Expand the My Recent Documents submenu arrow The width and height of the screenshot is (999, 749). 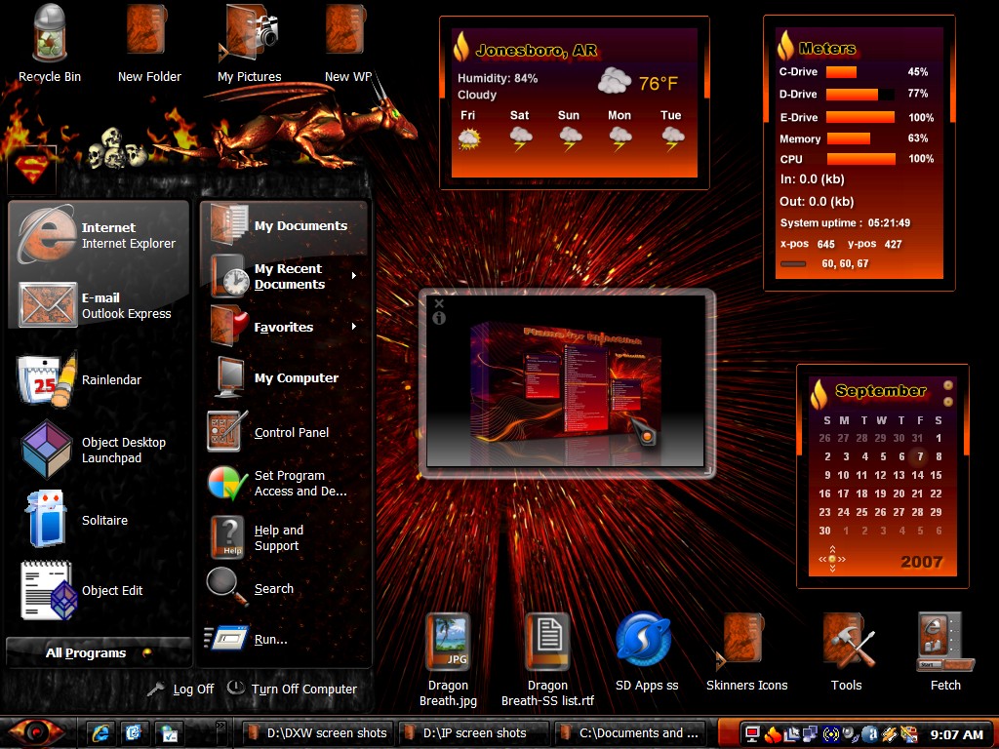(353, 276)
